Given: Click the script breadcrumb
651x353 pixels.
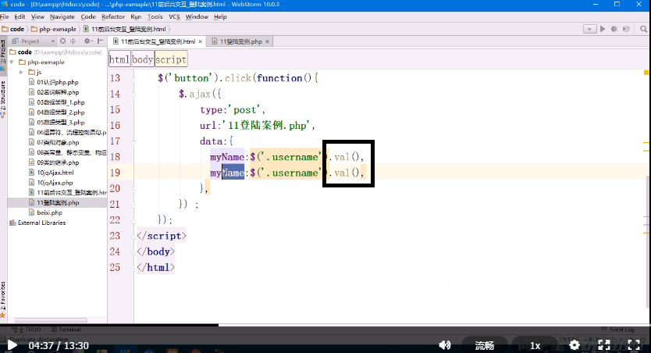Looking at the screenshot, I should (x=171, y=59).
